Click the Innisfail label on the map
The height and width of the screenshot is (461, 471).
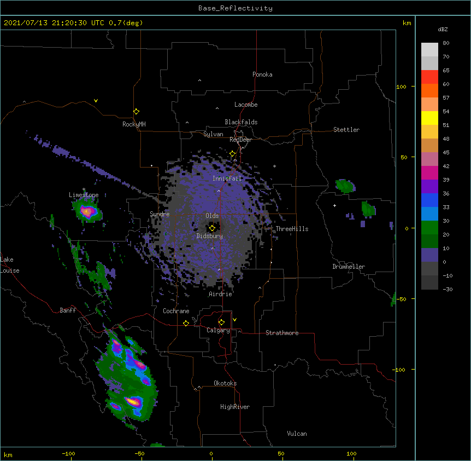click(x=227, y=178)
